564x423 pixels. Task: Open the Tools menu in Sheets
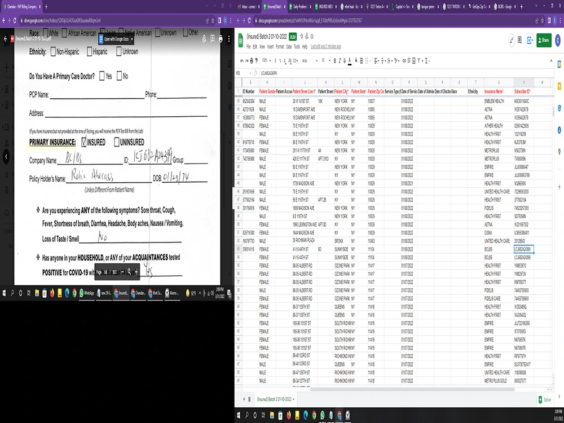click(297, 47)
